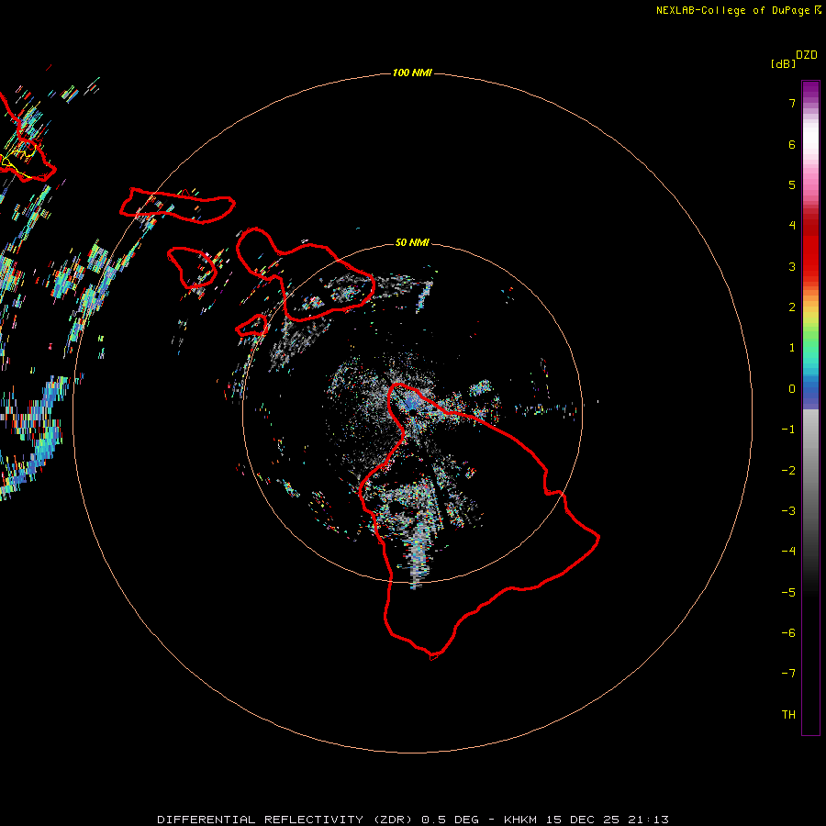The height and width of the screenshot is (826, 826).
Task: Click the -4 dB colorbar tick label
Action: (788, 552)
